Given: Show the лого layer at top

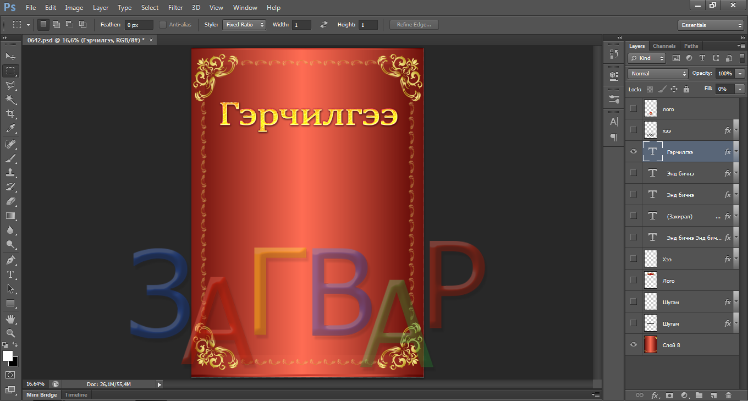Looking at the screenshot, I should tap(634, 109).
